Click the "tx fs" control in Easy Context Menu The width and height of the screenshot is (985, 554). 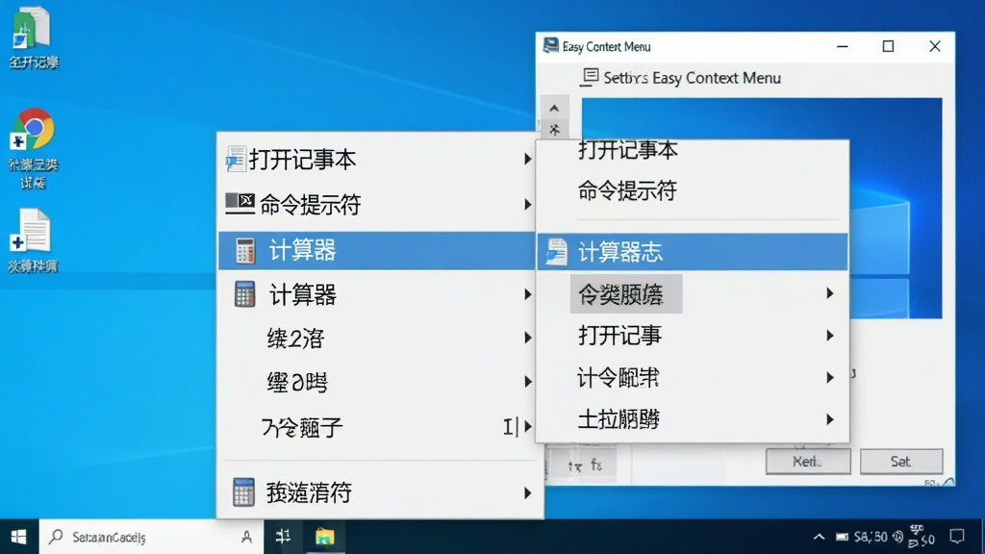pos(585,465)
